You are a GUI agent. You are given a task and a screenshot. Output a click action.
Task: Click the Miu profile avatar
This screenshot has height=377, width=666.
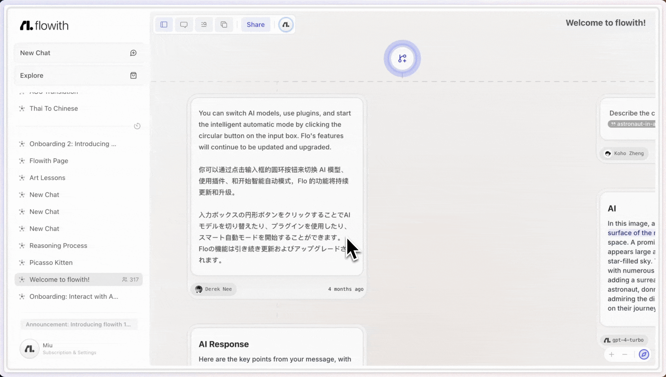coord(29,349)
